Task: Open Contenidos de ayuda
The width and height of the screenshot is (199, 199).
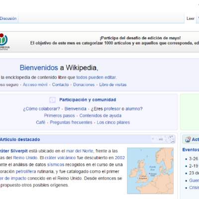Action: click(x=100, y=115)
